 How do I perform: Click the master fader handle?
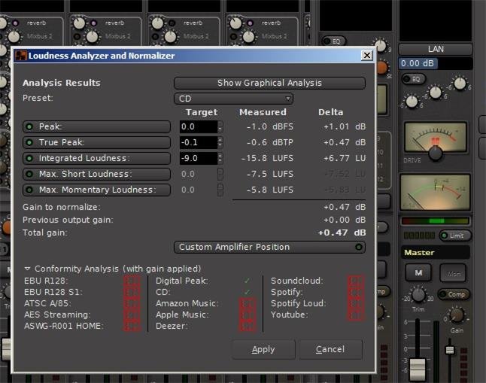click(x=417, y=369)
